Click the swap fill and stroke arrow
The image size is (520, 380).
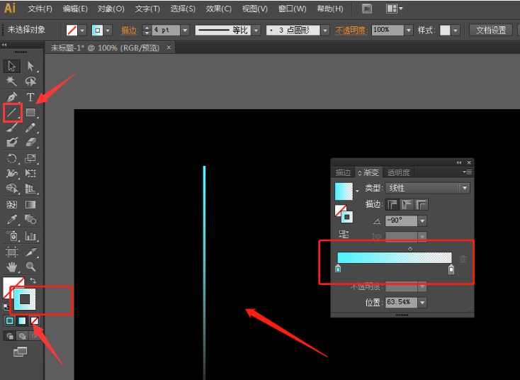click(33, 281)
